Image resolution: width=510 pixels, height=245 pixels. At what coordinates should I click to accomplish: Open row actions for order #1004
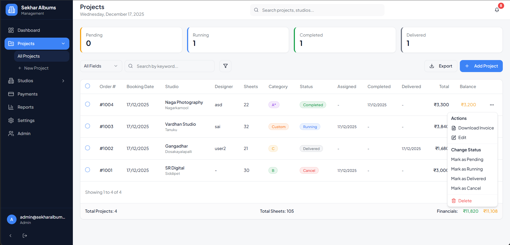(x=492, y=105)
